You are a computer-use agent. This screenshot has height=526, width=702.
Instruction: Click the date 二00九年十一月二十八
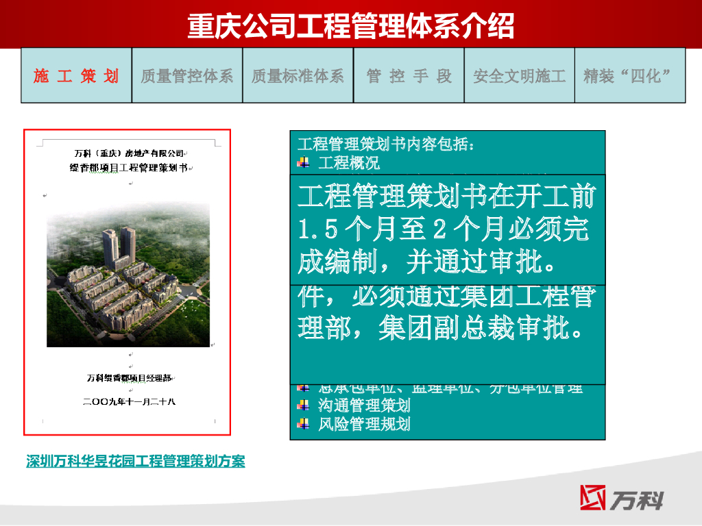pyautogui.click(x=129, y=401)
